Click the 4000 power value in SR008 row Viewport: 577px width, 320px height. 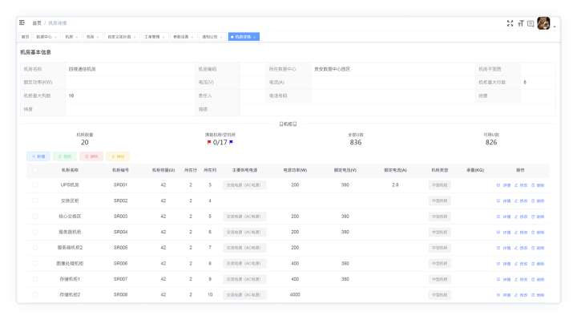point(295,294)
